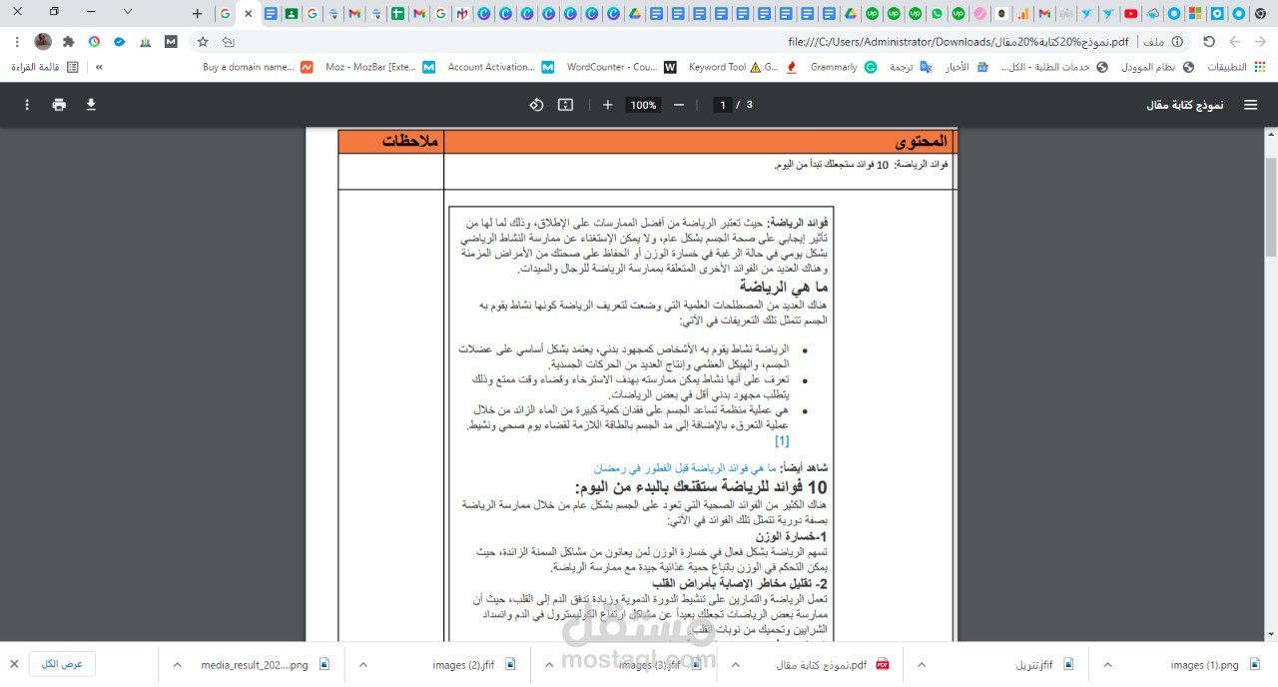Image resolution: width=1278 pixels, height=687 pixels.
Task: Click the page number input field
Action: click(x=723, y=105)
